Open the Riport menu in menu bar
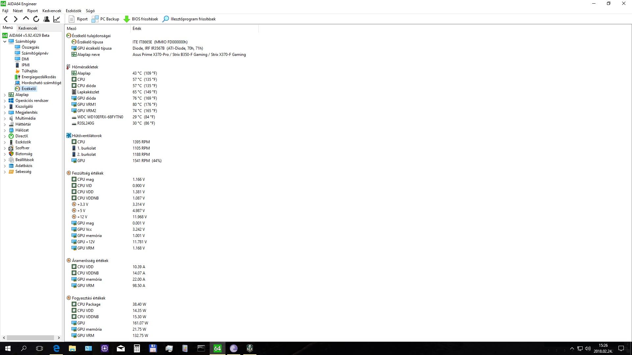Image resolution: width=632 pixels, height=355 pixels. (33, 11)
